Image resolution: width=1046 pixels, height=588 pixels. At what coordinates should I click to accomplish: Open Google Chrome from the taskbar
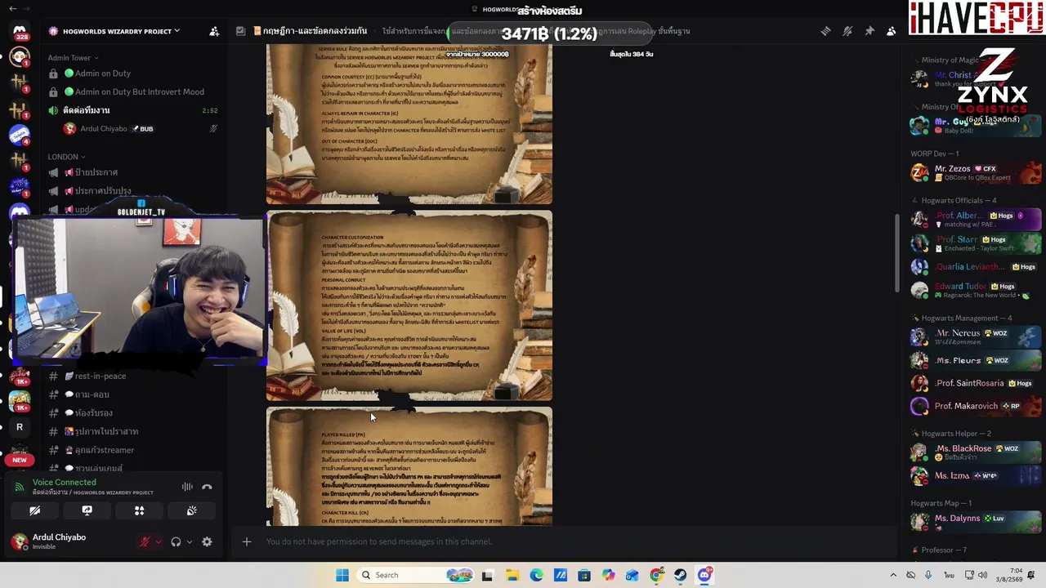656,575
